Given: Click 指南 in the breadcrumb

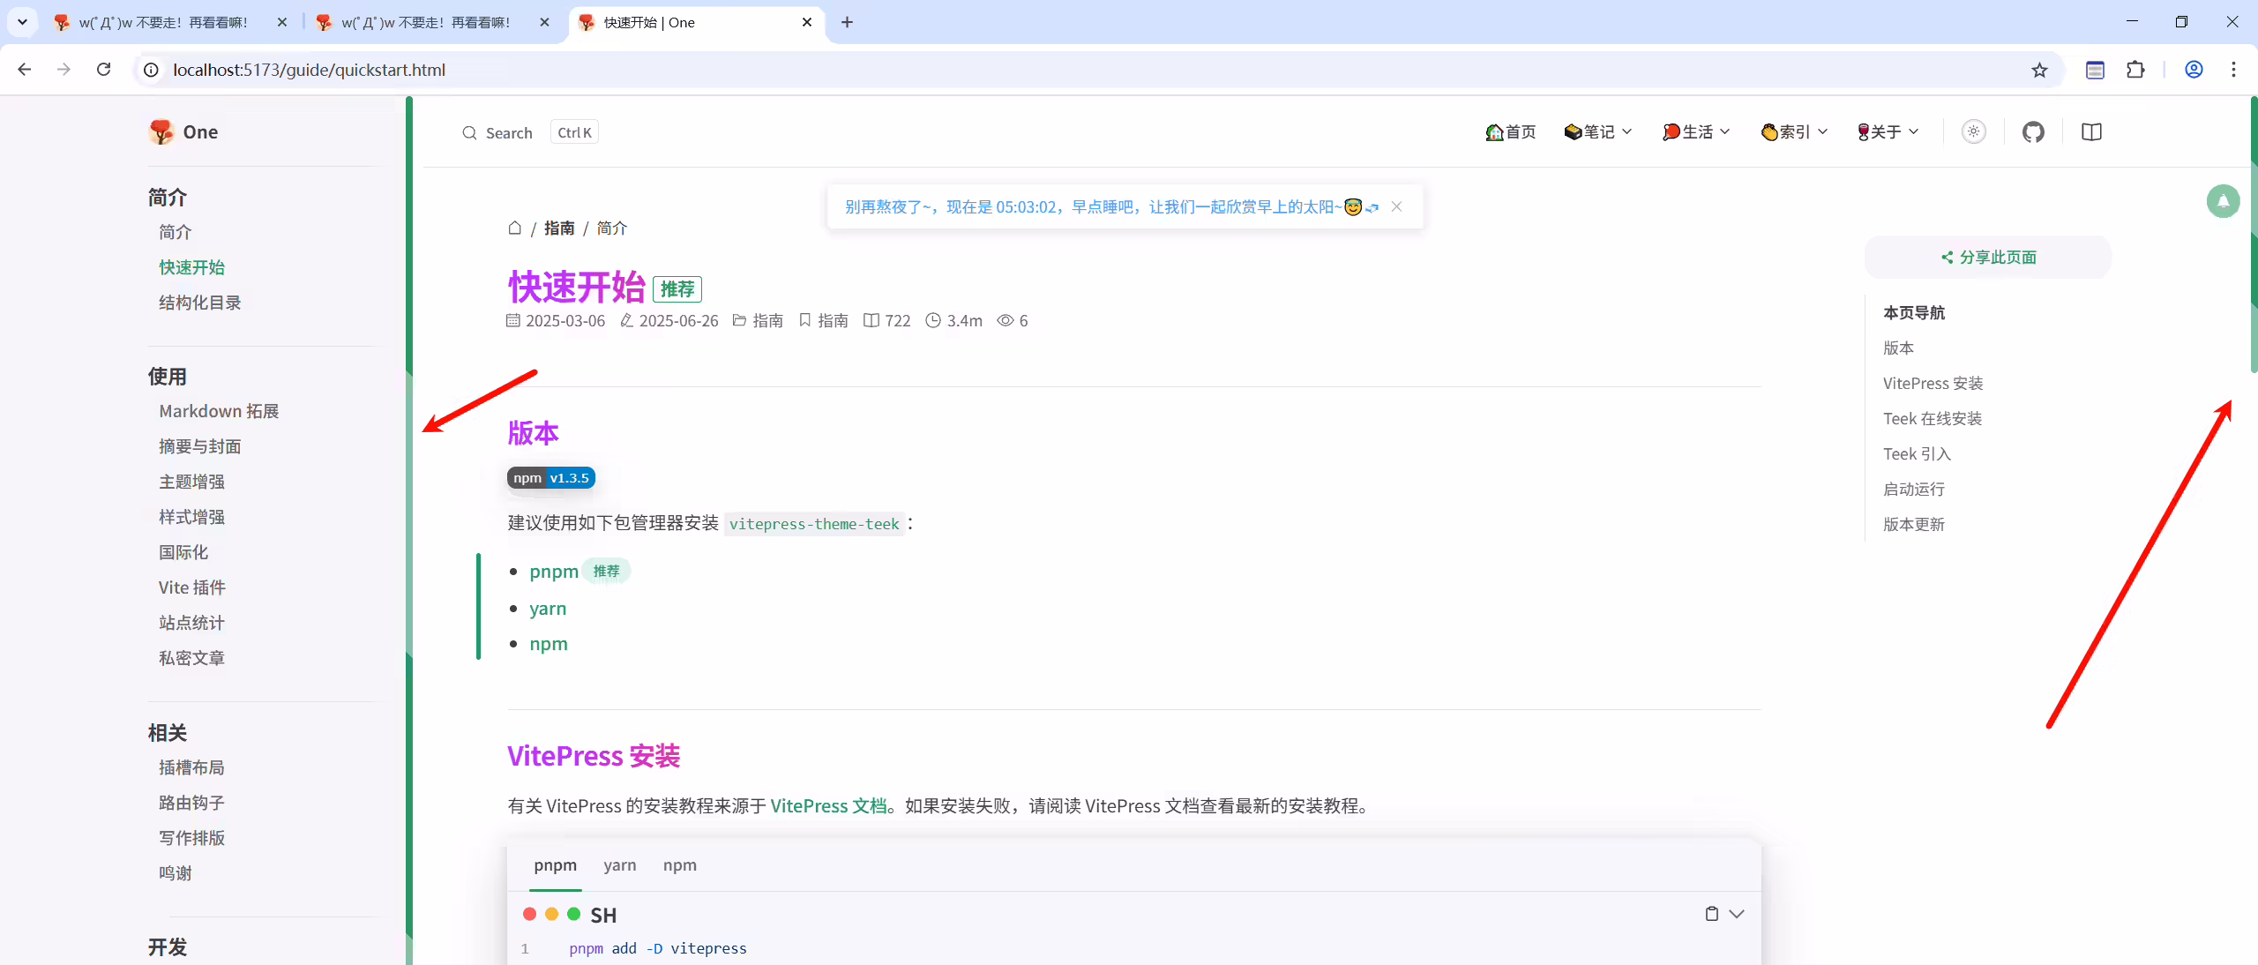Looking at the screenshot, I should click(559, 228).
